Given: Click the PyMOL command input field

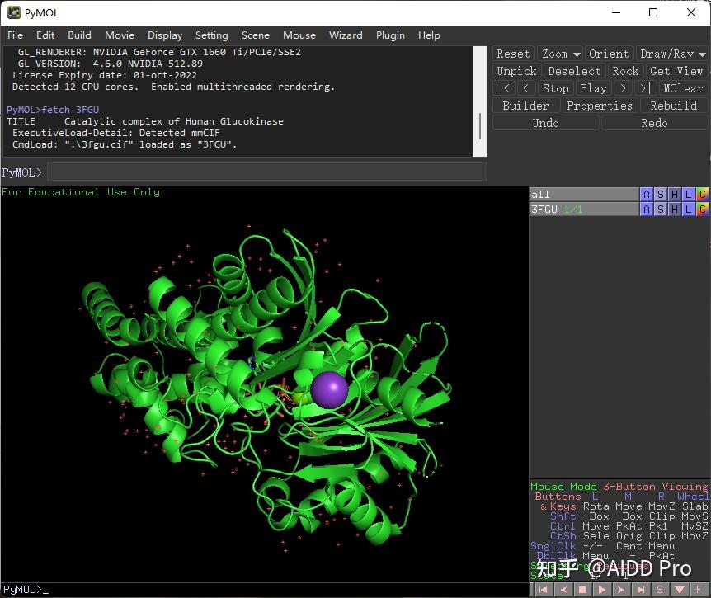Looking at the screenshot, I should pyautogui.click(x=267, y=172).
